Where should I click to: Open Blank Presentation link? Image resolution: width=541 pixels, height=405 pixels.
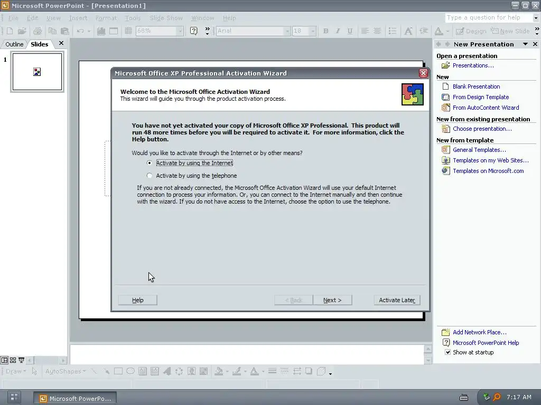(476, 86)
